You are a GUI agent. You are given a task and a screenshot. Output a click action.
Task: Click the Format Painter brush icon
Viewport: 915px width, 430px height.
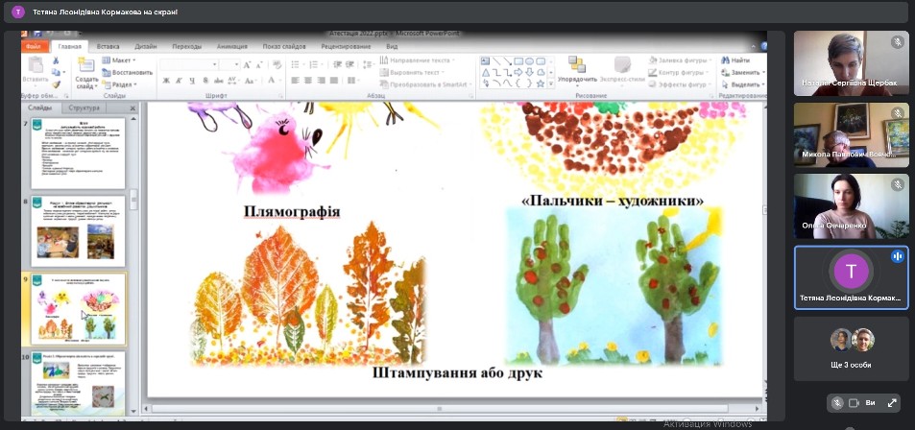click(x=58, y=84)
